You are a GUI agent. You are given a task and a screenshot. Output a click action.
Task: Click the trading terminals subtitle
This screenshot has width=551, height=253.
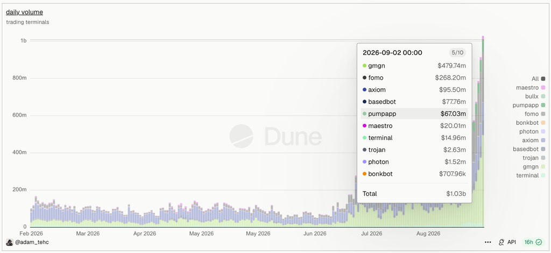click(28, 22)
